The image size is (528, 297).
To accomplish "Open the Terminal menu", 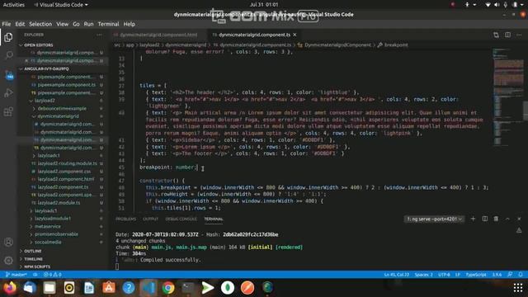I will (108, 24).
